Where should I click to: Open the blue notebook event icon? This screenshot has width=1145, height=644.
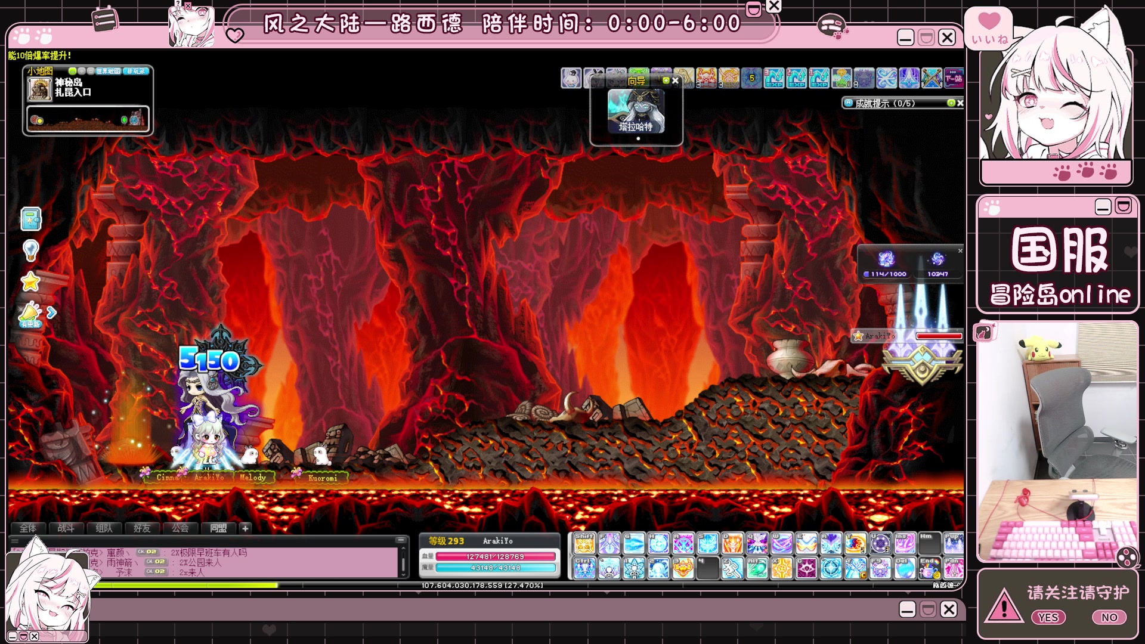pos(30,219)
